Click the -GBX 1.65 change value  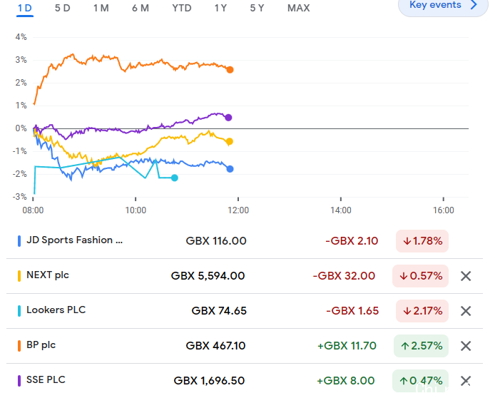pyautogui.click(x=352, y=311)
